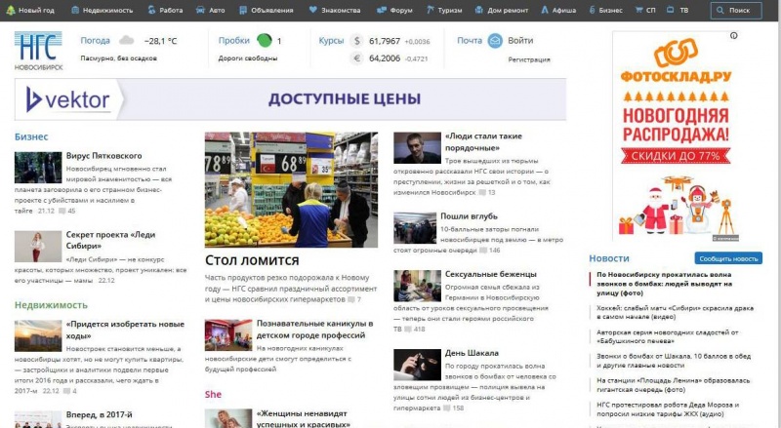Click the green traffic jam indicator
The image size is (781, 428).
264,41
